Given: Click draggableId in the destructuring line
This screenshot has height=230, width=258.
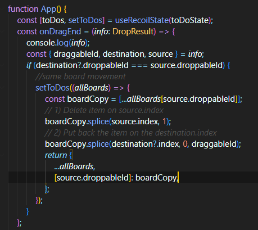Looking at the screenshot, I should [x=76, y=54].
